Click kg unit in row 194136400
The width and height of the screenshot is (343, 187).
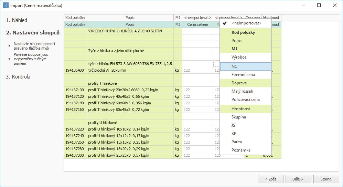pos(178,70)
